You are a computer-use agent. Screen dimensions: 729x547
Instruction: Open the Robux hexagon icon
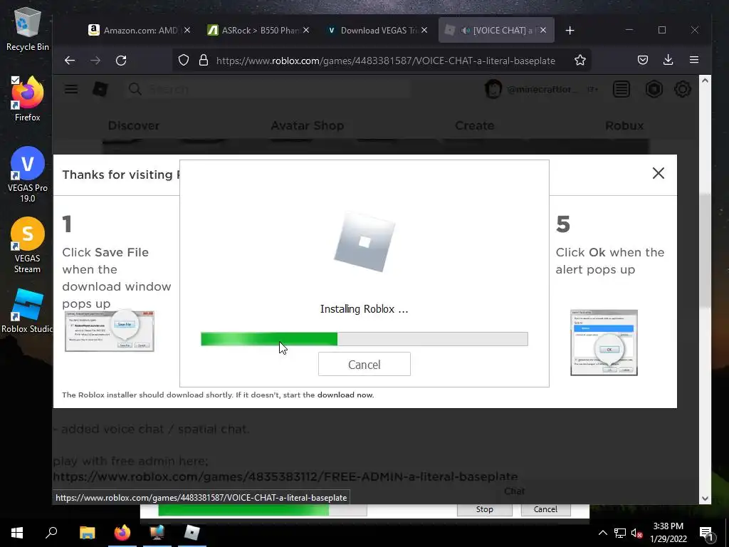coord(654,89)
